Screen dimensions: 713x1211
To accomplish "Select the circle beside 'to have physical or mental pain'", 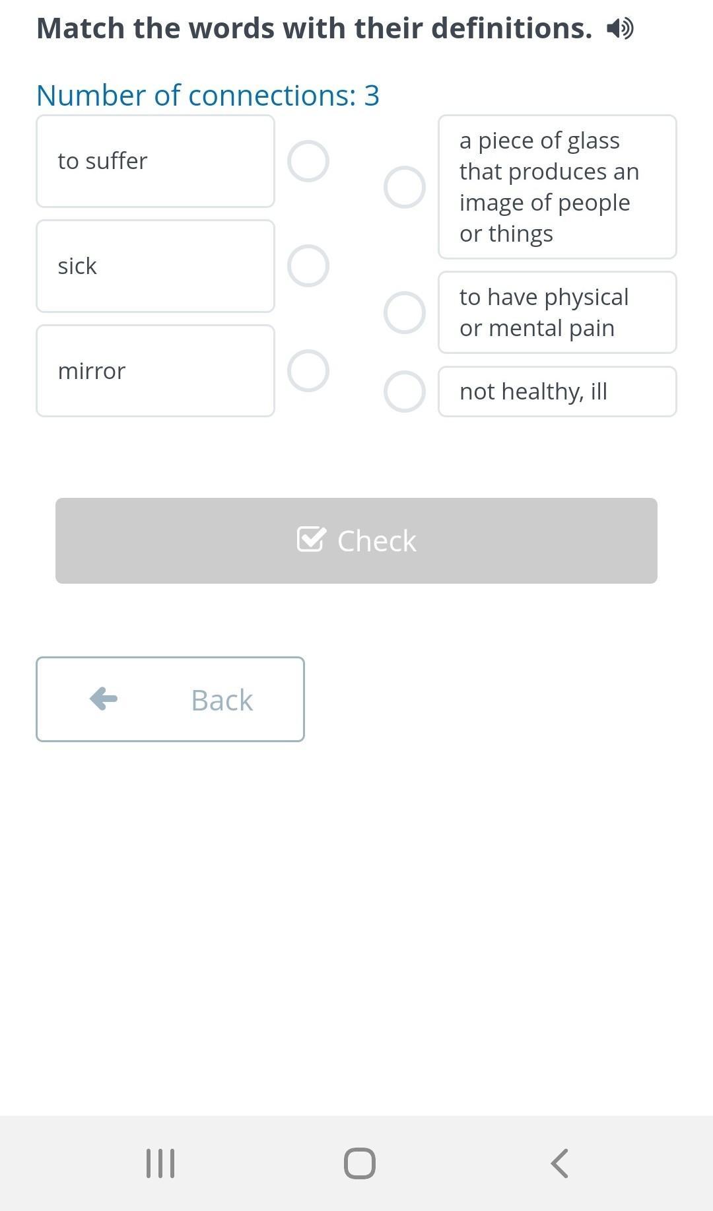I will 405,312.
